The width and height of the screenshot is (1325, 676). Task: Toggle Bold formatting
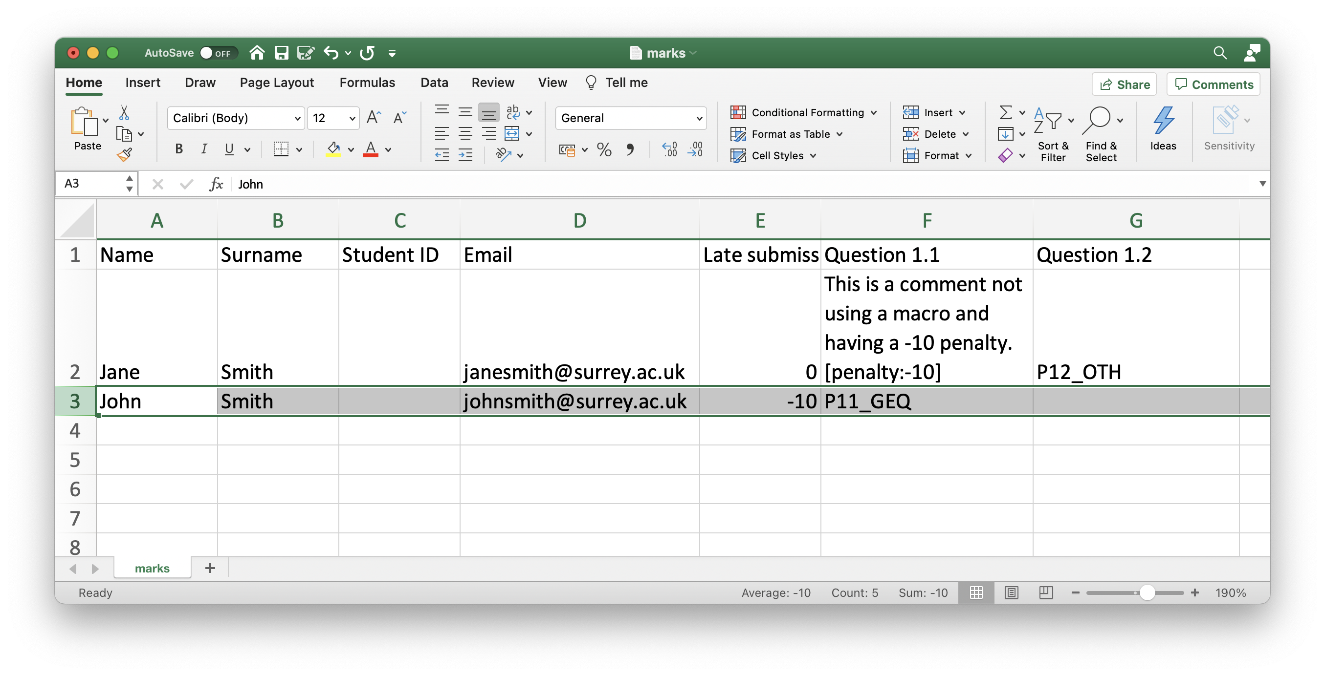pos(178,149)
